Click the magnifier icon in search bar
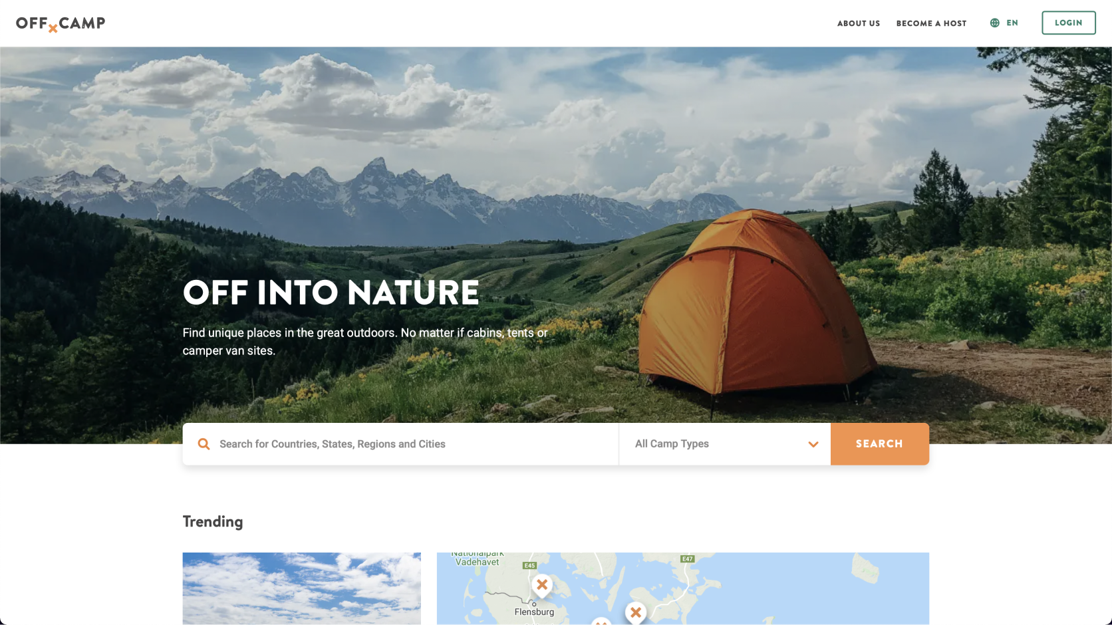The width and height of the screenshot is (1112, 625). point(204,444)
